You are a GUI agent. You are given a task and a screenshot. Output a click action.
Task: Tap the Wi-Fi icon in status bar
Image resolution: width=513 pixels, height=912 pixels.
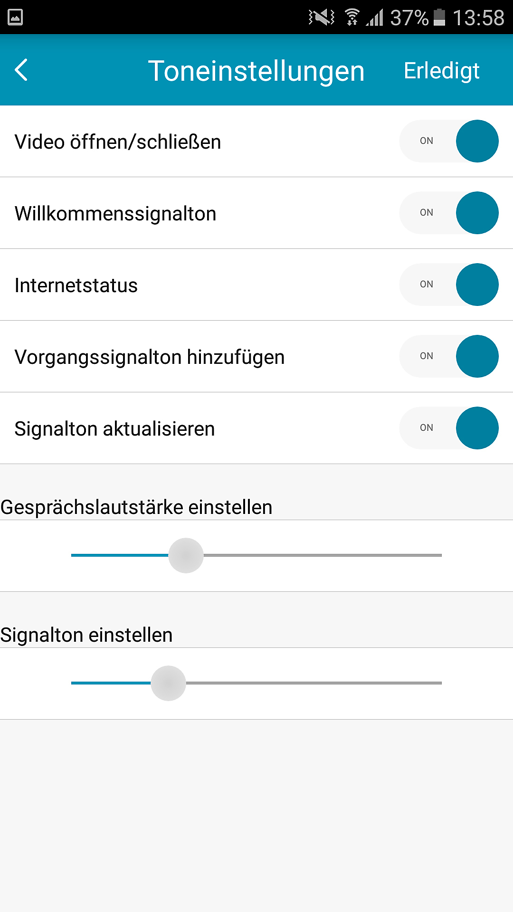352,18
